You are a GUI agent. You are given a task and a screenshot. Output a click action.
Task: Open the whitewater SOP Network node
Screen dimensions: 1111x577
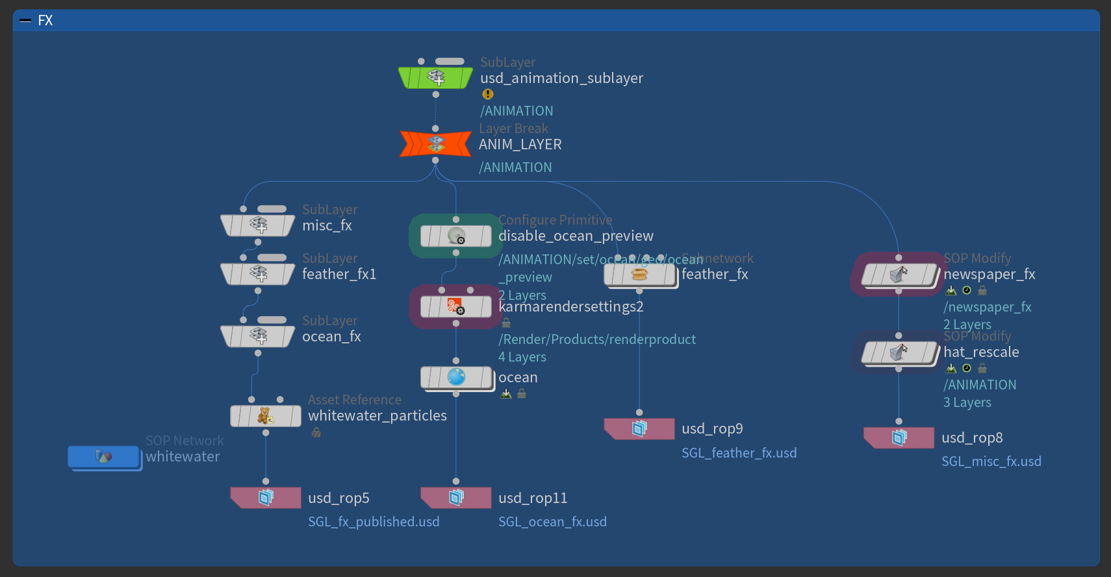coord(104,457)
